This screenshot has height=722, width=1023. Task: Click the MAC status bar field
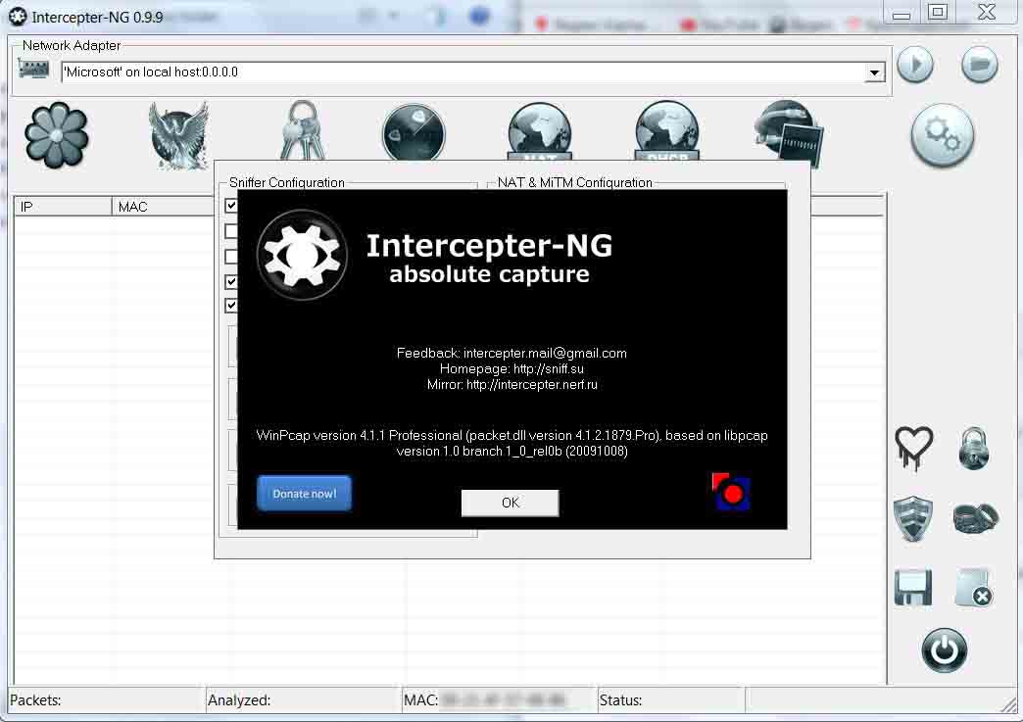click(x=499, y=700)
